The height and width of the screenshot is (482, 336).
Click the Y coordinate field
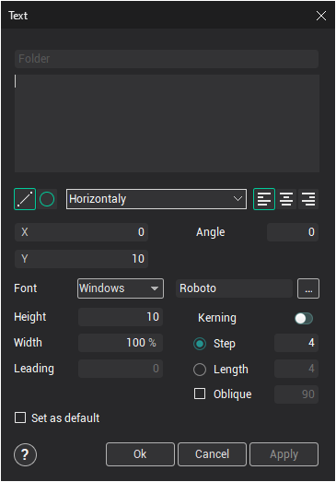coord(81,259)
